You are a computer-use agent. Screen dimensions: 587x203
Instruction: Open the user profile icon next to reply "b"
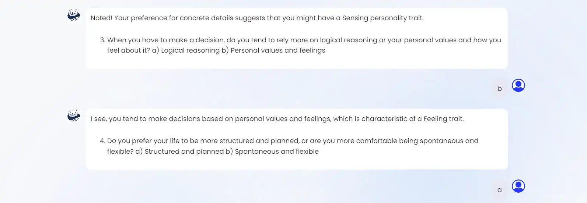click(518, 85)
